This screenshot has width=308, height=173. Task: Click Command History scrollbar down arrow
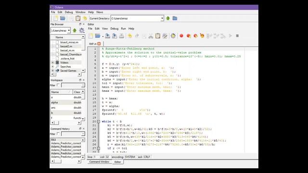pyautogui.click(x=83, y=157)
